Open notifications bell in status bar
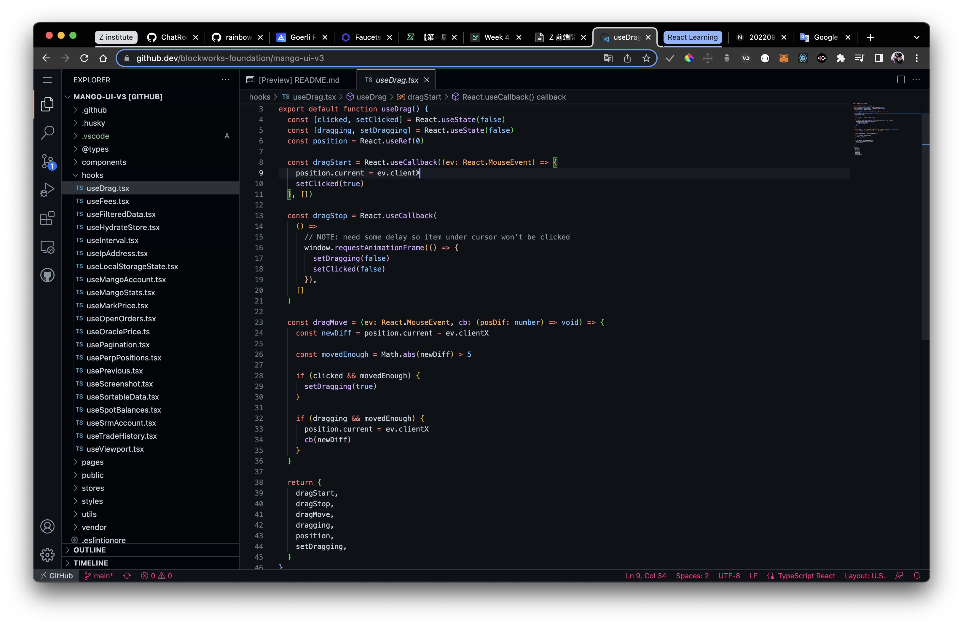The image size is (963, 626). click(x=917, y=575)
